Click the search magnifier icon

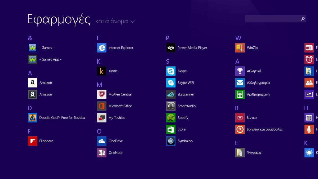click(x=303, y=19)
